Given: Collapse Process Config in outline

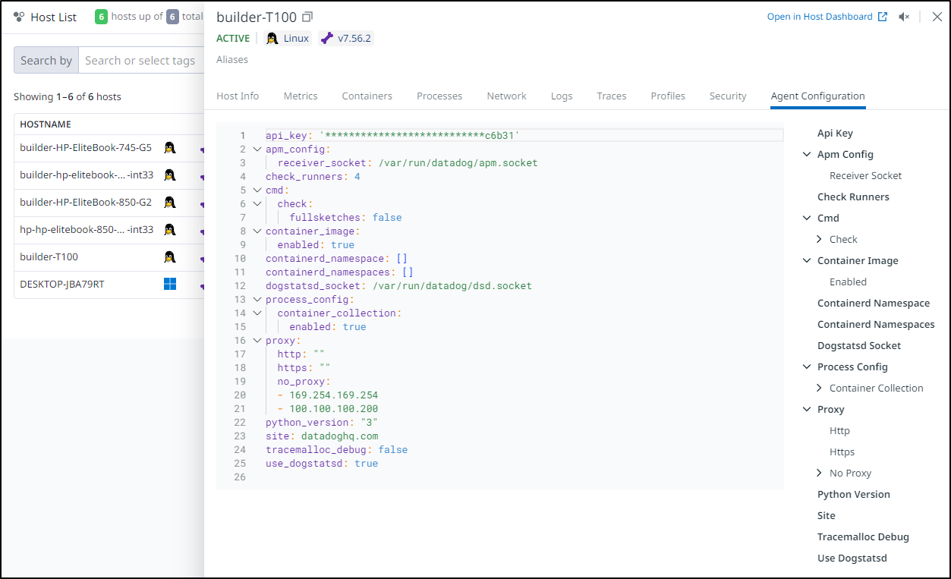Looking at the screenshot, I should 807,367.
